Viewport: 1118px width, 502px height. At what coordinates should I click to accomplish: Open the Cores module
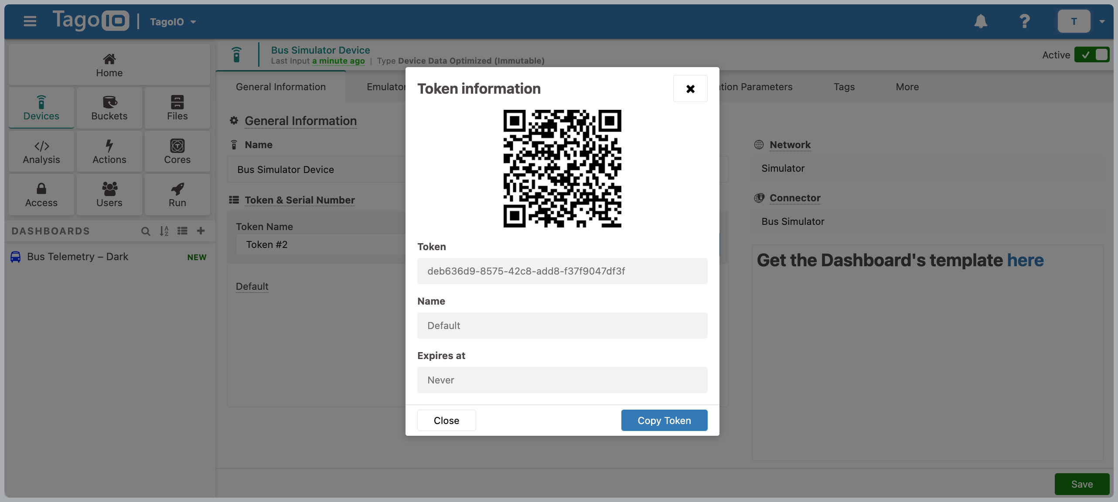[177, 151]
